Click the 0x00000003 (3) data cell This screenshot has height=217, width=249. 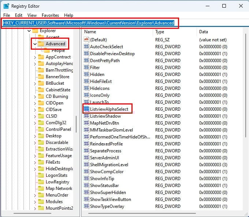[x=213, y=164]
